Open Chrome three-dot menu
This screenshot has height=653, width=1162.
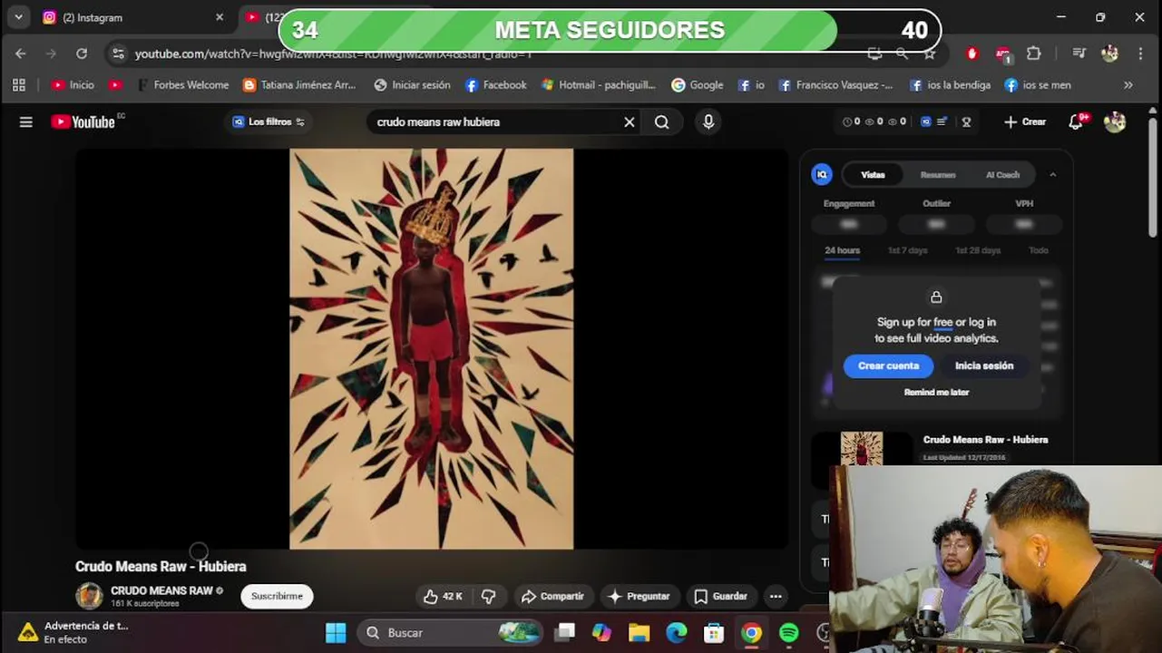pyautogui.click(x=1141, y=54)
